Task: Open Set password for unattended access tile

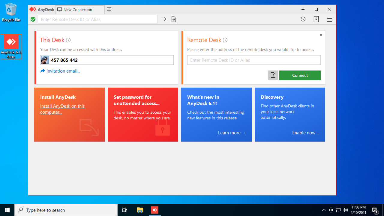Action: (143, 115)
